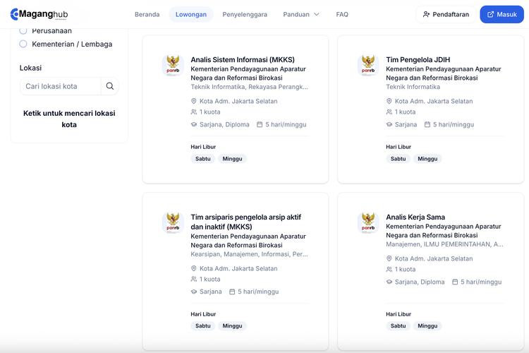Screen dimensions: 529x353
Task: Click Sabtu tag on Analis Sistem Informasi card
Action: tap(202, 159)
